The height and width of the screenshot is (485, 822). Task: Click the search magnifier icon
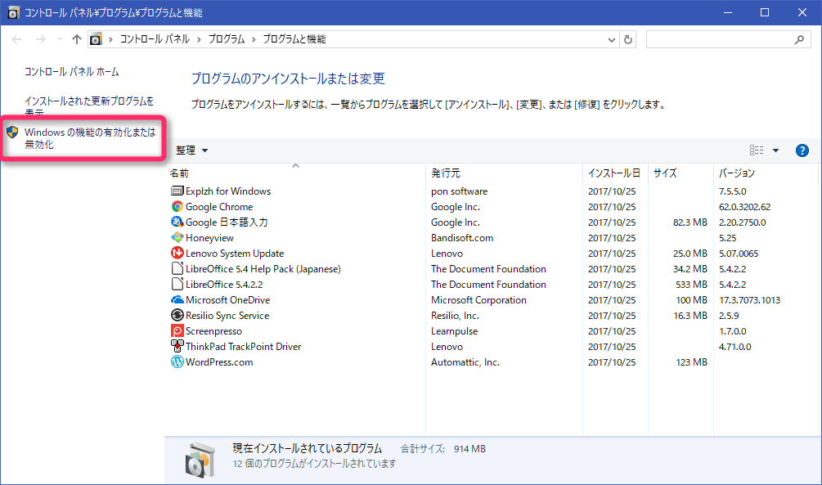tap(799, 39)
